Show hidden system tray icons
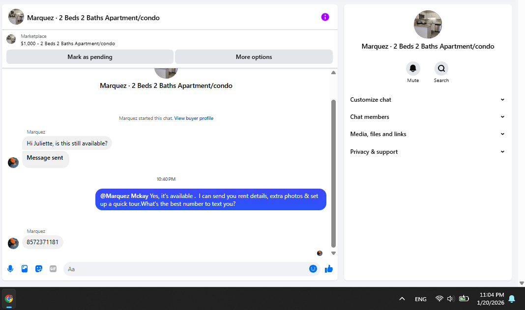This screenshot has width=525, height=310. tap(402, 299)
